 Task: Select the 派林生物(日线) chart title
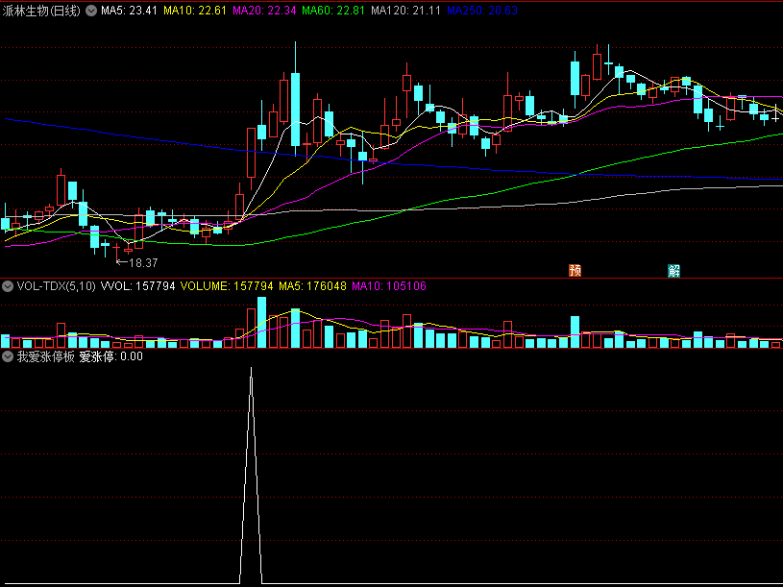coord(41,11)
